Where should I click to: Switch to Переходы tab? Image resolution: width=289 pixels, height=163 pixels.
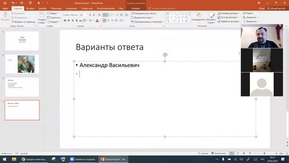(56, 9)
